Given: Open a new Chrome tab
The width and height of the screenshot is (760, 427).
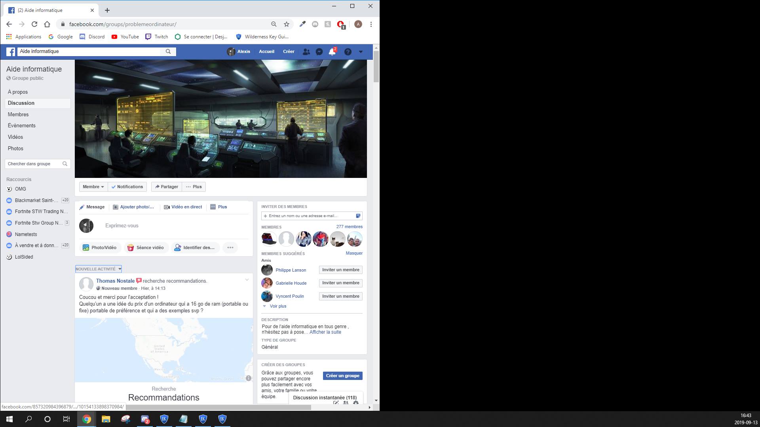Looking at the screenshot, I should (107, 10).
